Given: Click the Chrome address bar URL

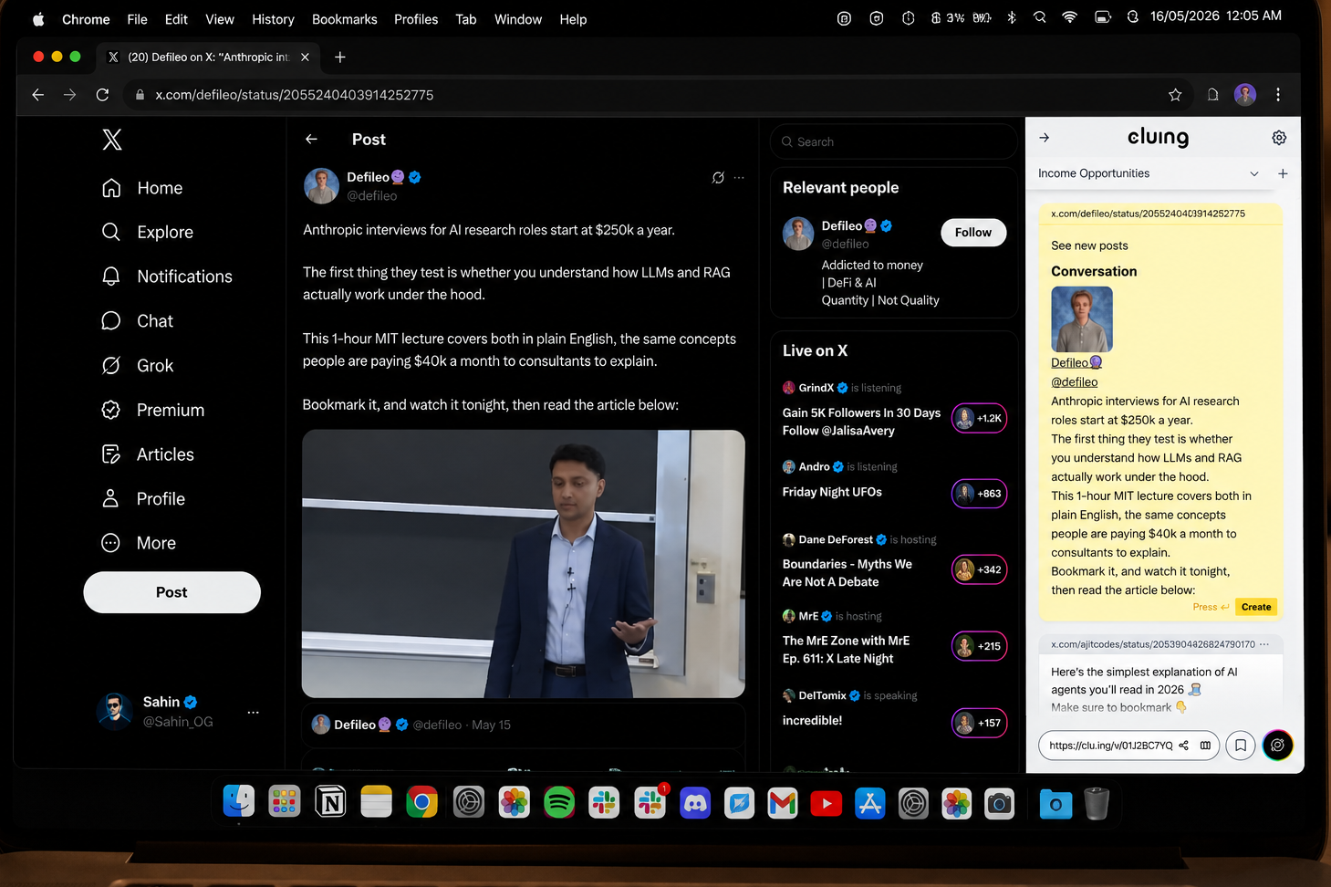Looking at the screenshot, I should point(294,95).
